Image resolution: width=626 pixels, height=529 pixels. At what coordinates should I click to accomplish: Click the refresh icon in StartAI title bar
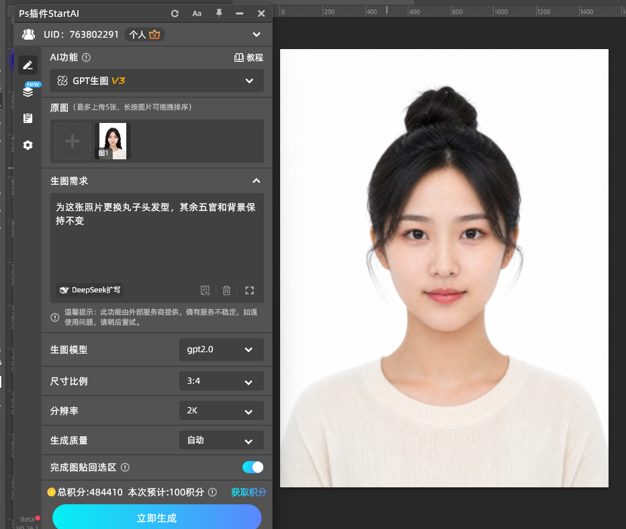point(175,13)
